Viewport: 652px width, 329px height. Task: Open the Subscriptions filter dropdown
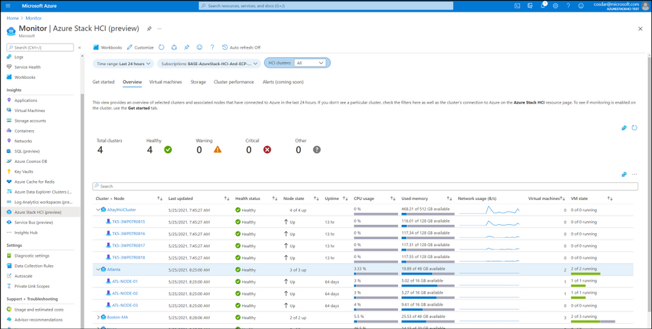point(209,63)
